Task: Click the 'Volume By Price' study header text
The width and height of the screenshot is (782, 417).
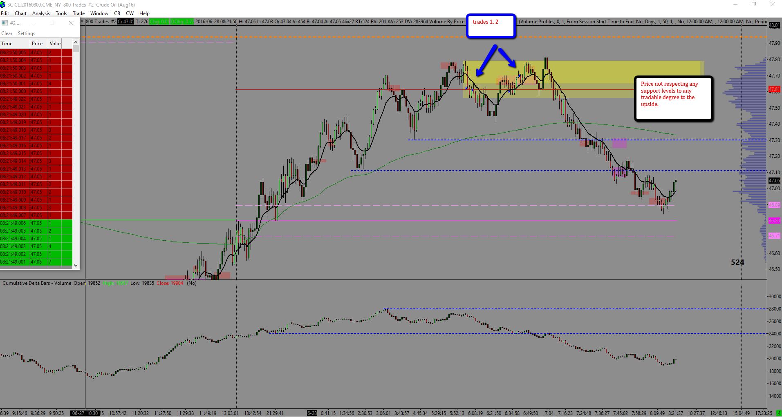Action: (x=447, y=22)
